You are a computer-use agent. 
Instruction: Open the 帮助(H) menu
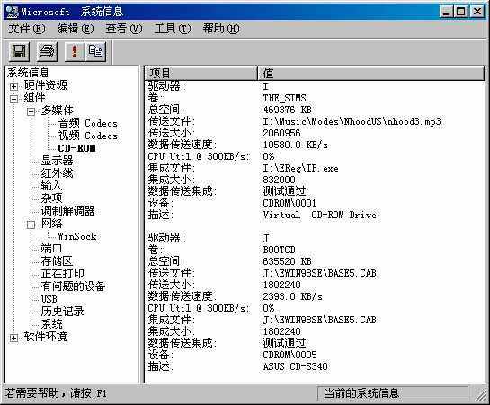point(221,29)
